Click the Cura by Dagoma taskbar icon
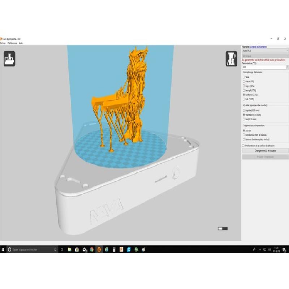 point(99,249)
